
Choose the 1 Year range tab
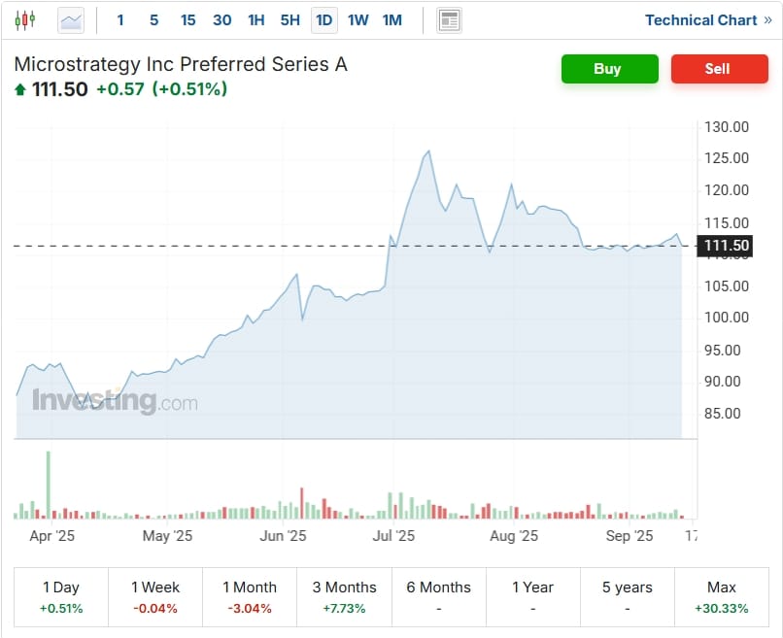(x=532, y=596)
